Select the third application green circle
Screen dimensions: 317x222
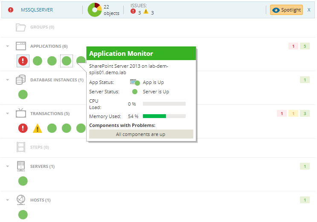click(52, 61)
